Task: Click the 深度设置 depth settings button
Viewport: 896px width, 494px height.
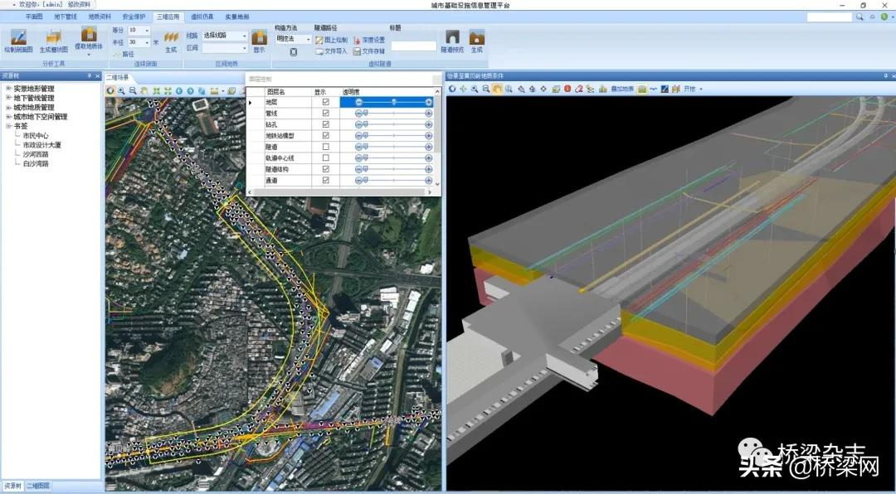Action: pos(369,40)
